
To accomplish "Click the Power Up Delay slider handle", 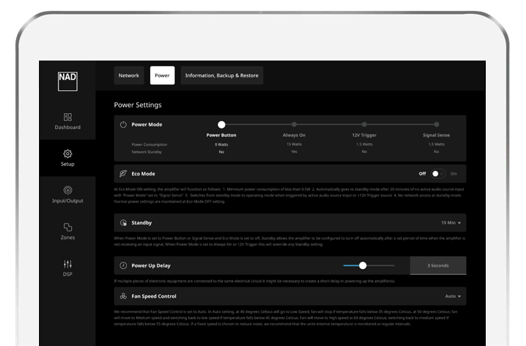I will pos(363,266).
